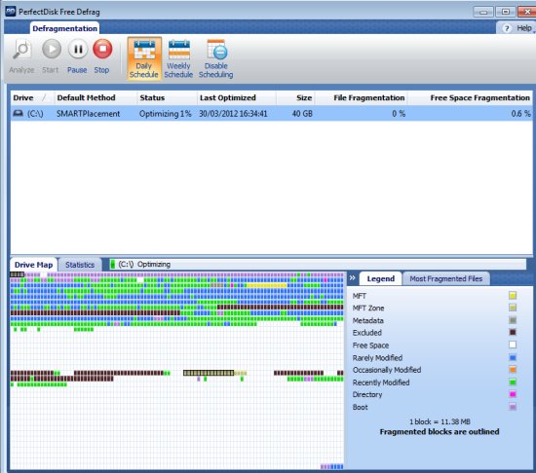This screenshot has width=536, height=473.
Task: Open the Most Fragmented Files tab
Action: pos(446,278)
